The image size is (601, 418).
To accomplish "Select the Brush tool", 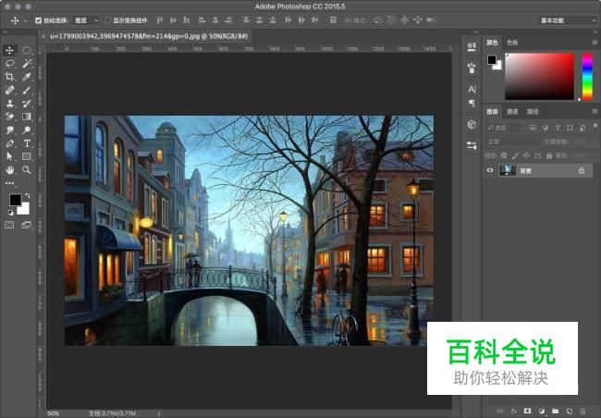I will click(x=27, y=90).
